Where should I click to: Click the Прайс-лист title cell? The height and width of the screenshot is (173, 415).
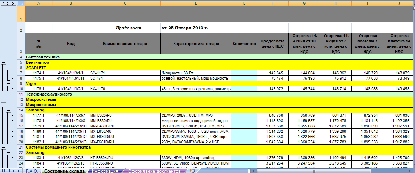click(125, 28)
